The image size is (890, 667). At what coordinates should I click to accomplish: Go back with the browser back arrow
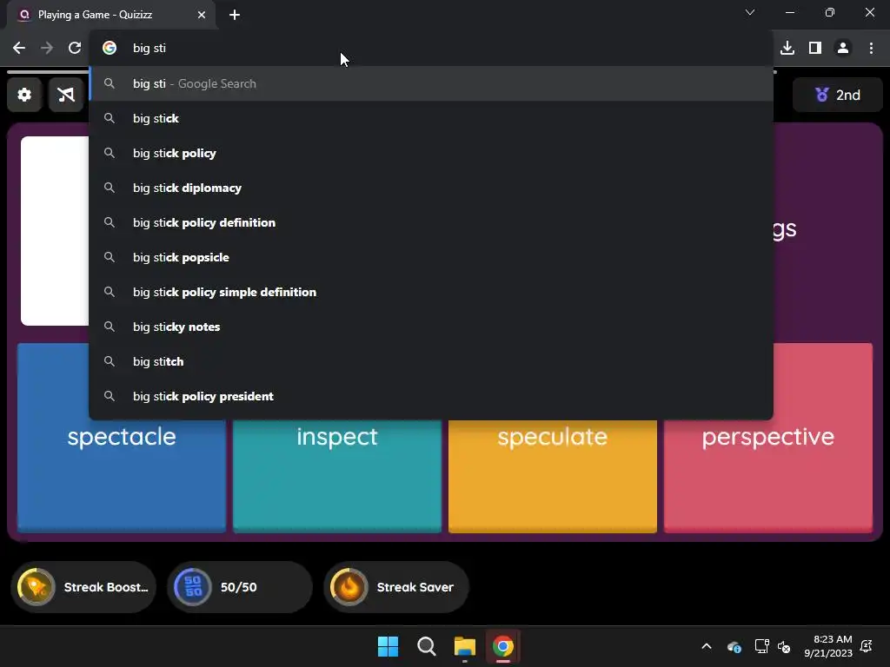pos(19,49)
